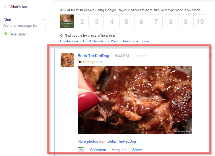
Task: Click Bella's dog profile avatar on post
Action: coord(67,60)
